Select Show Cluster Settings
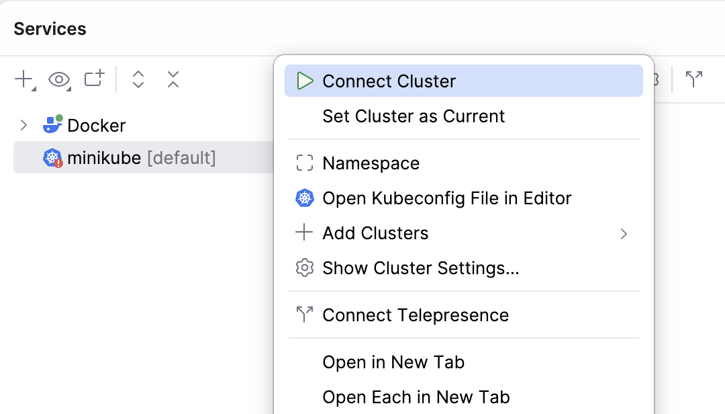725x414 pixels. pos(421,267)
